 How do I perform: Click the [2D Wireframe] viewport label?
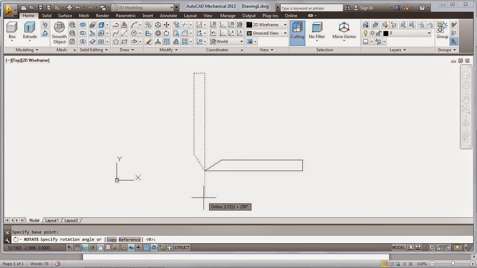(35, 60)
